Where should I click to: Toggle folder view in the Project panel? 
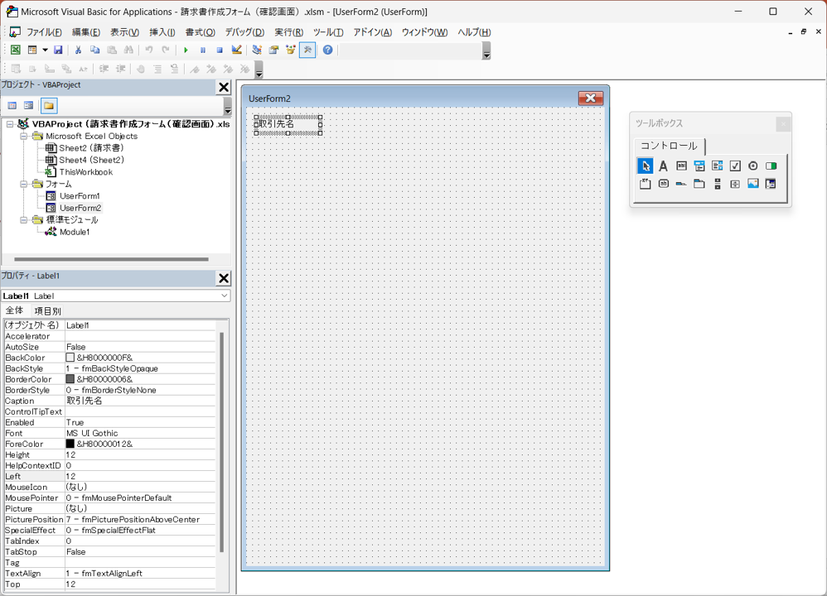[x=49, y=106]
